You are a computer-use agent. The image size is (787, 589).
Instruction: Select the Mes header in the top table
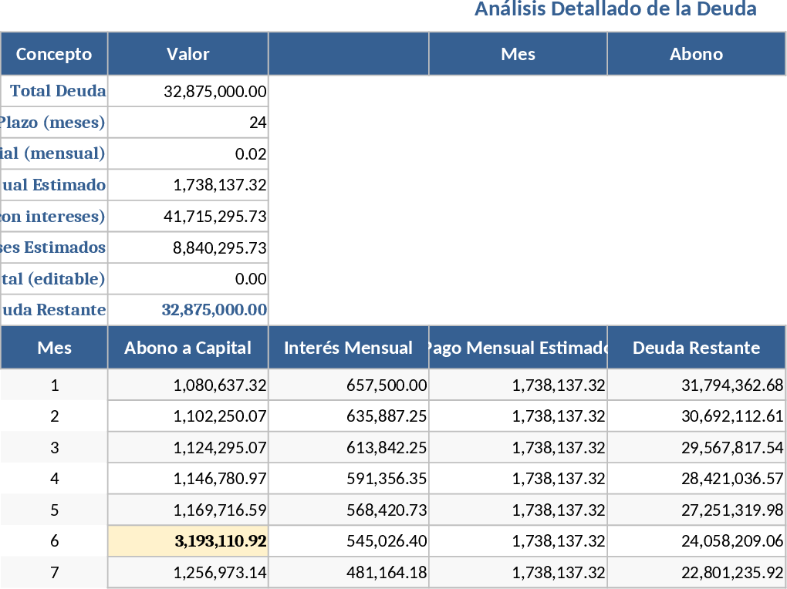click(517, 54)
